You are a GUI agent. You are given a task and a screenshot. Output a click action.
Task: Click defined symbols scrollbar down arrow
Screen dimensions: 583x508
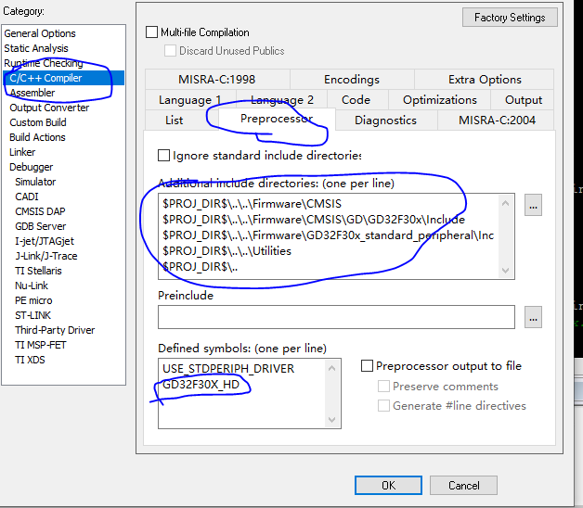(332, 420)
